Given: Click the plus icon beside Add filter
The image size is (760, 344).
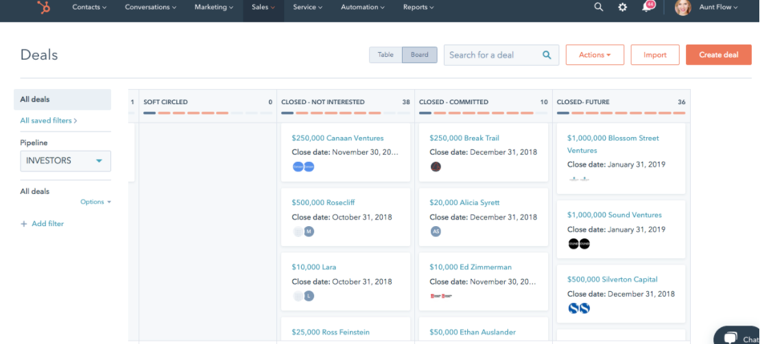Looking at the screenshot, I should tap(24, 224).
